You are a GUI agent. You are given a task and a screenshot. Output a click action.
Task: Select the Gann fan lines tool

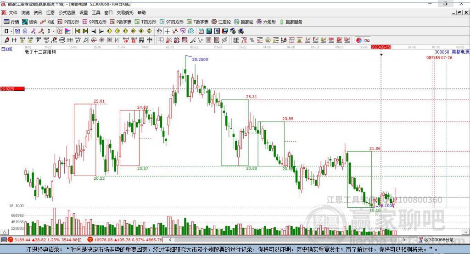point(169,40)
